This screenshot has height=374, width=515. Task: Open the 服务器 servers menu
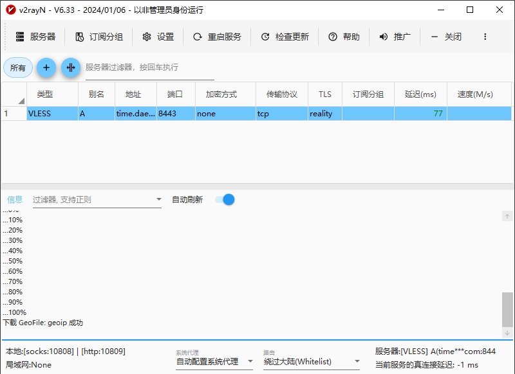click(35, 37)
